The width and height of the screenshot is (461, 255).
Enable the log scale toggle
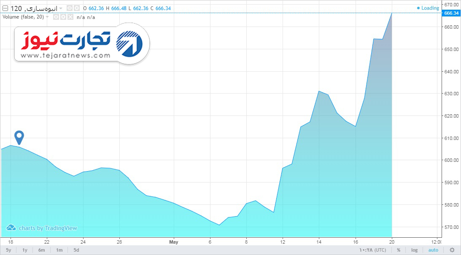tap(414, 250)
